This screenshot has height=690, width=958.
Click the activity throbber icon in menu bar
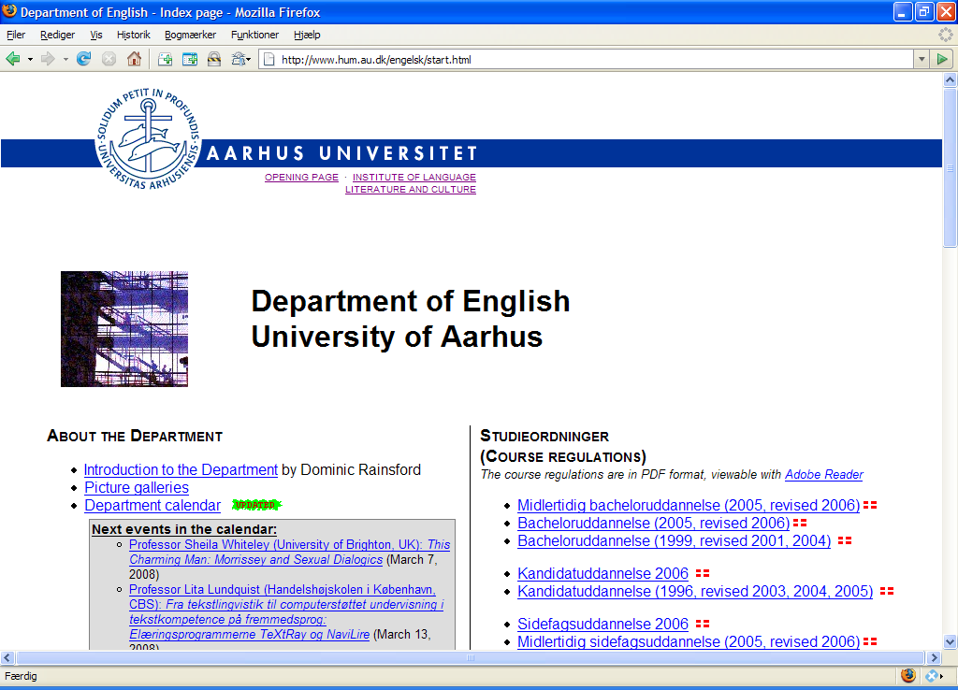click(x=945, y=35)
